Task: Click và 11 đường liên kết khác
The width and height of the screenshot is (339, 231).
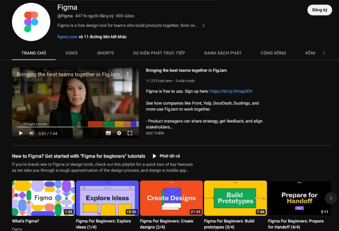Action: (x=102, y=36)
